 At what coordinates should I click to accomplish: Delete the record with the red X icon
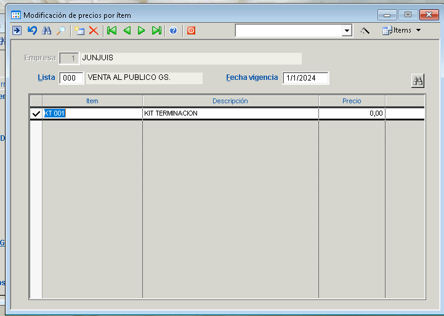(x=94, y=30)
